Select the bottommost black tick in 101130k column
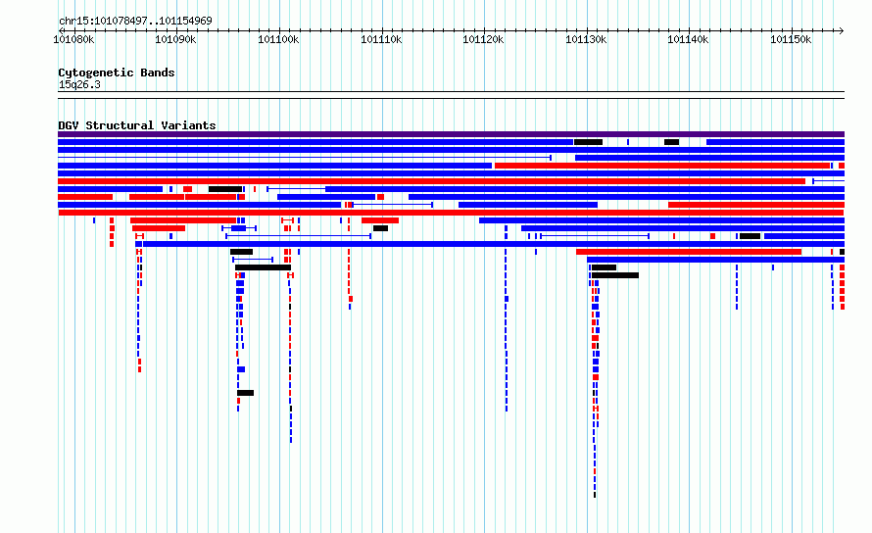Screen dimensions: 872x533 [x=595, y=495]
